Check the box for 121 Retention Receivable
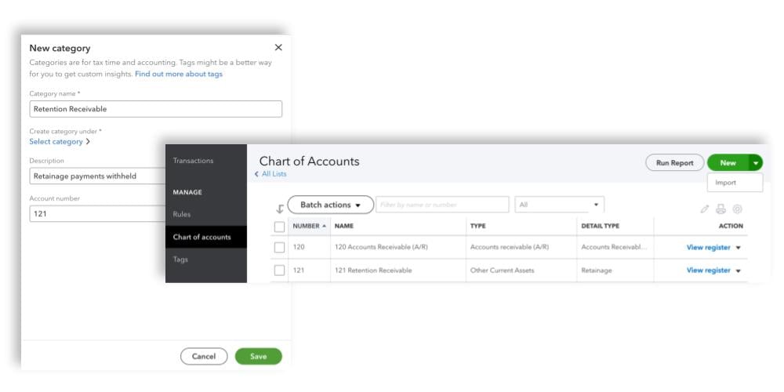The image size is (784, 392). [280, 270]
